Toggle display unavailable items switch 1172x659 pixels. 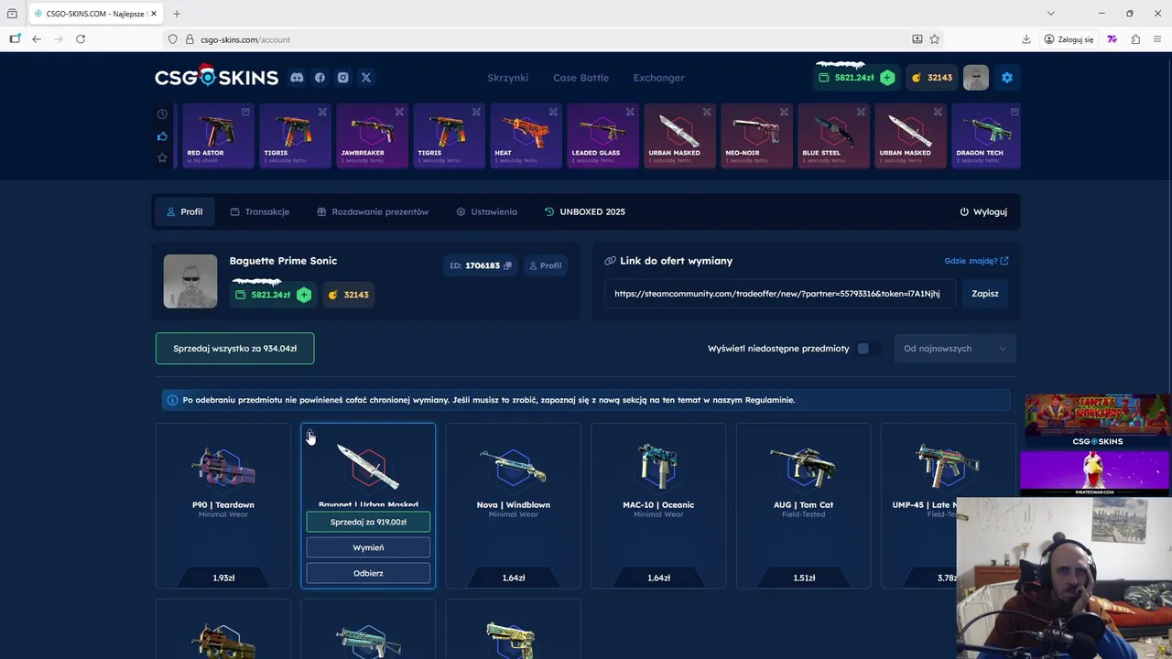tap(868, 349)
